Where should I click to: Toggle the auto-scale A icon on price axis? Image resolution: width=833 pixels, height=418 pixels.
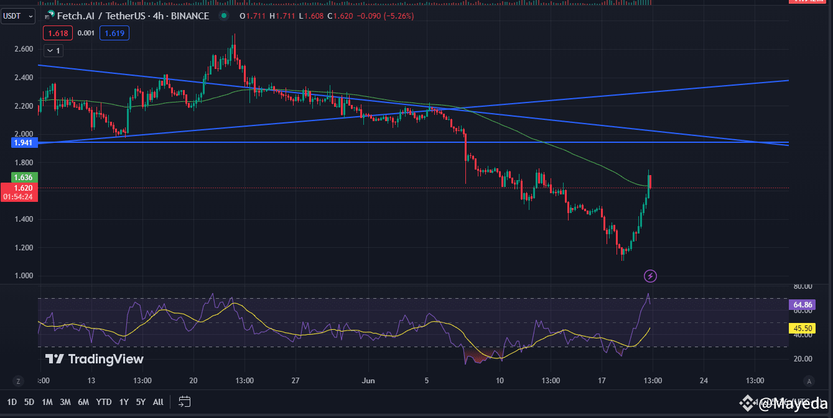[809, 380]
